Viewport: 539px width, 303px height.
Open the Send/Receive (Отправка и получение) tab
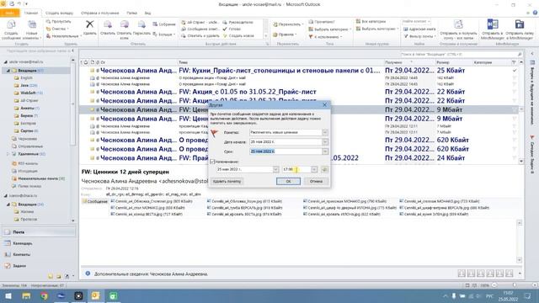tap(99, 13)
